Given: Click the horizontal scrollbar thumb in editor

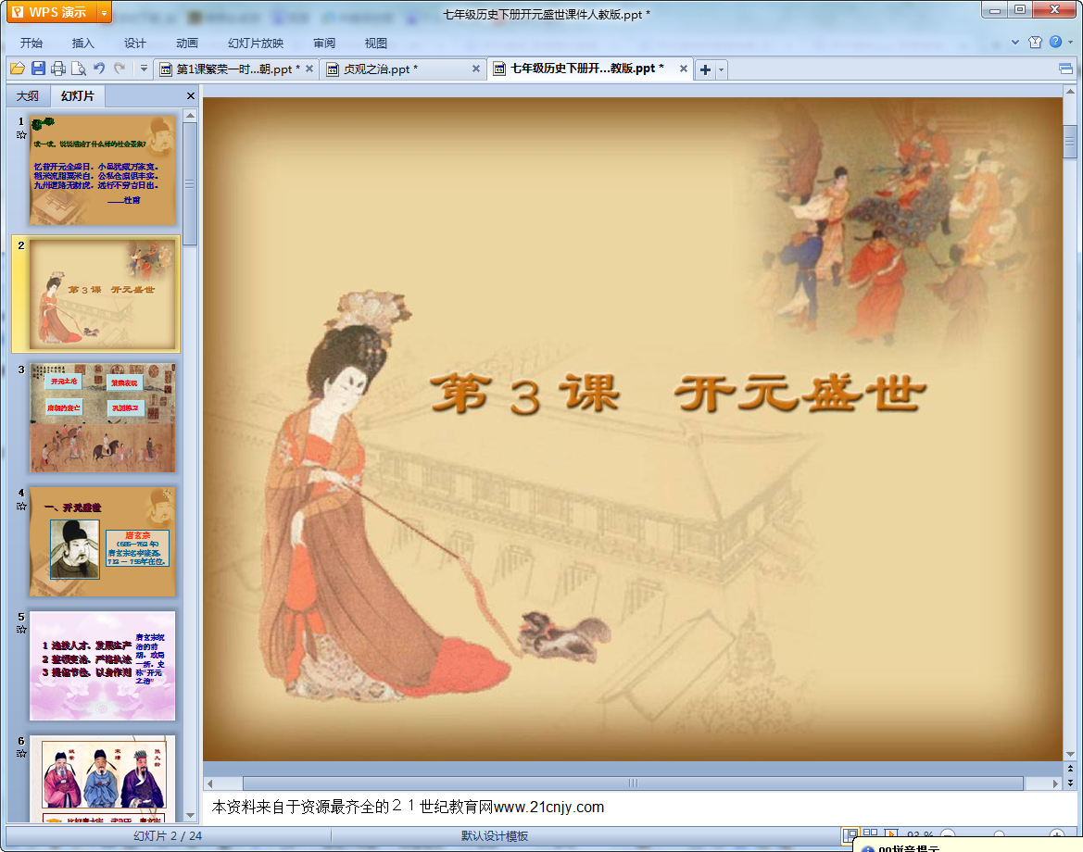Looking at the screenshot, I should pyautogui.click(x=633, y=783).
